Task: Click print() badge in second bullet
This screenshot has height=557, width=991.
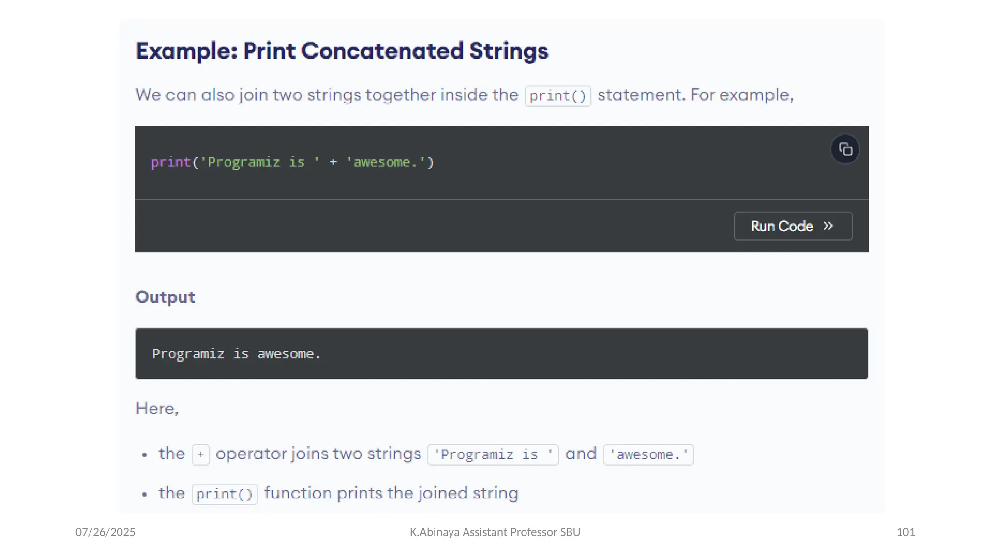Action: [225, 494]
